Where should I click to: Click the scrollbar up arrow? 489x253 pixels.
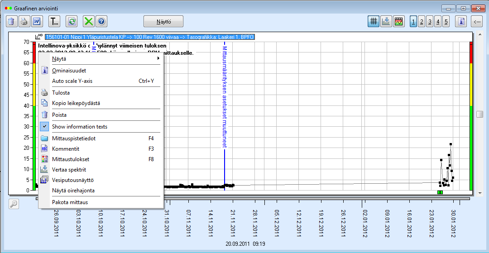(x=479, y=35)
